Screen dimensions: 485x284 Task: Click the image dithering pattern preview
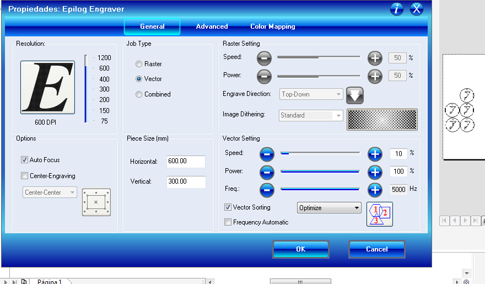(382, 120)
